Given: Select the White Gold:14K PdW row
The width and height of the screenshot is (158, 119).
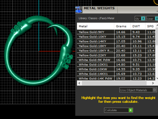Looking at the screenshot, I should coord(116,78).
